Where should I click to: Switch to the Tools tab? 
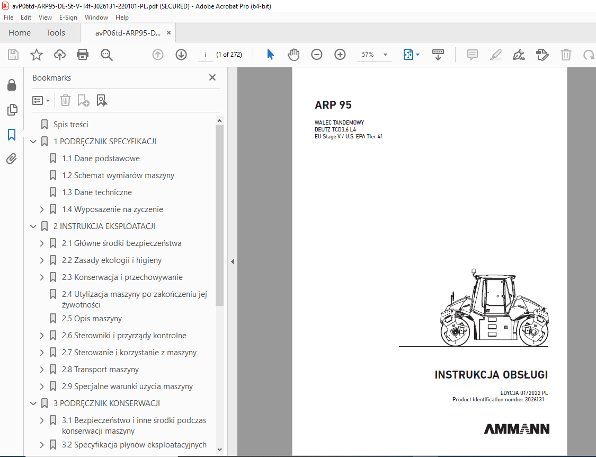tap(56, 33)
